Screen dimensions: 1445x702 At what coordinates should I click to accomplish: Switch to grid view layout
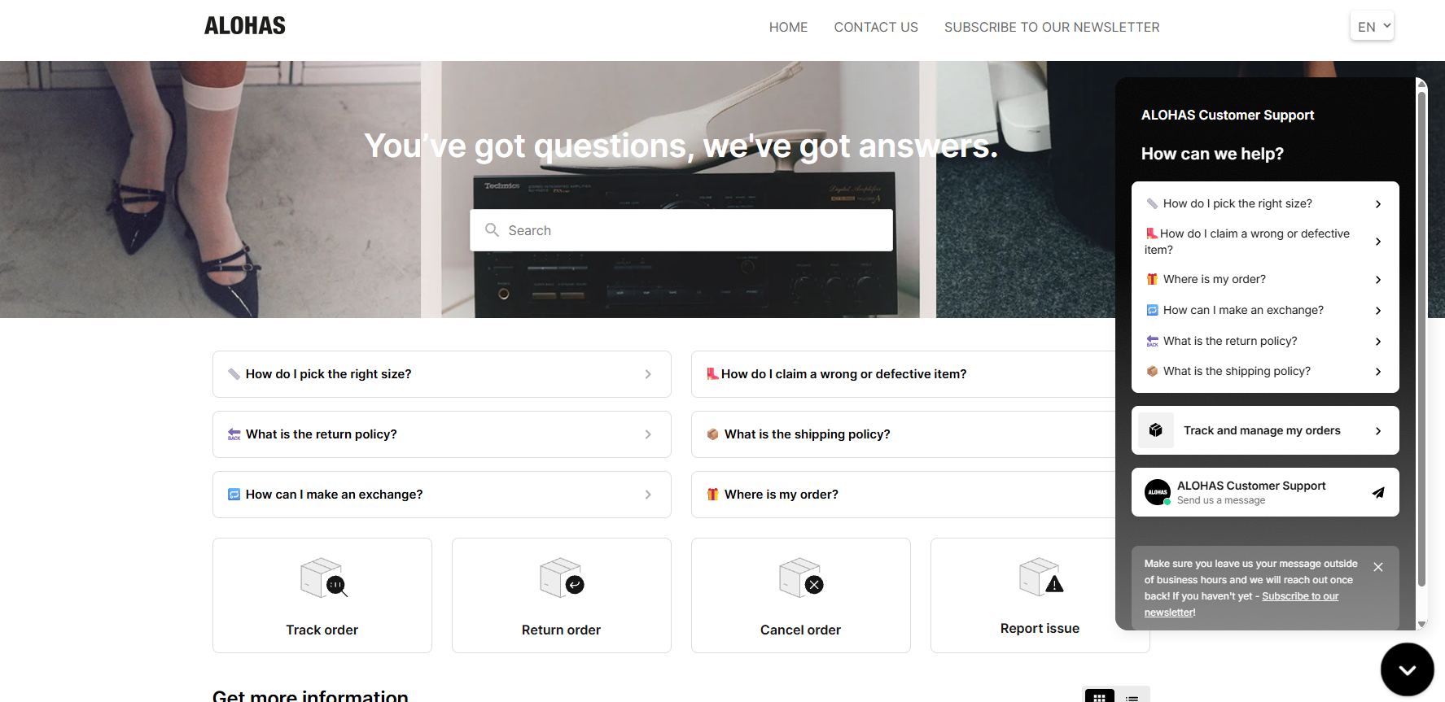click(1099, 696)
